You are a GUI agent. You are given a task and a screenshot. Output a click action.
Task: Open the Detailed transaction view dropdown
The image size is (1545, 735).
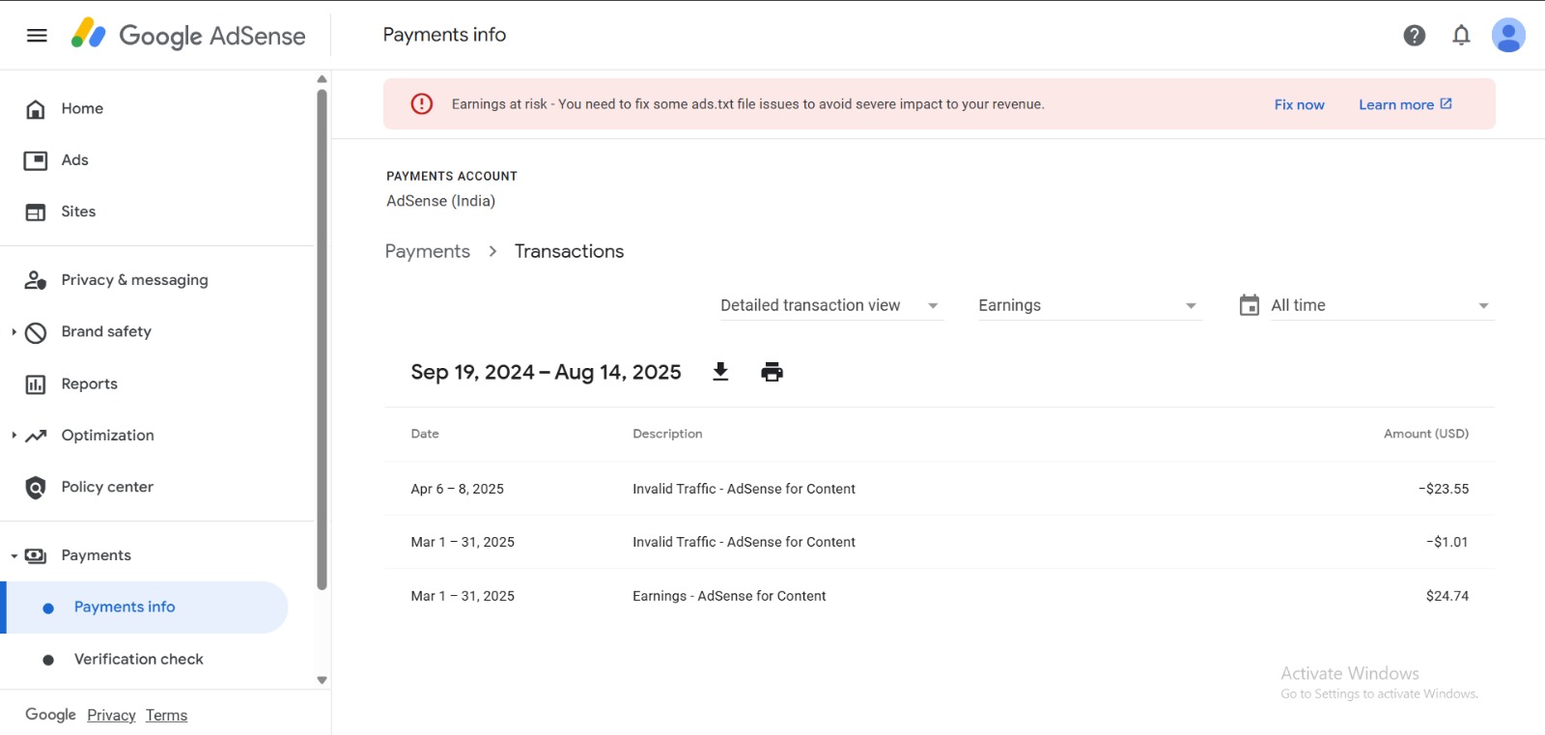point(831,305)
